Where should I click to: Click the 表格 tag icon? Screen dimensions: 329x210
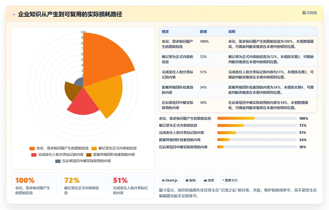pyautogui.click(x=187, y=181)
